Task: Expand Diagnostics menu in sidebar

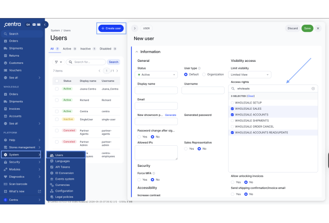Action: tap(40, 177)
